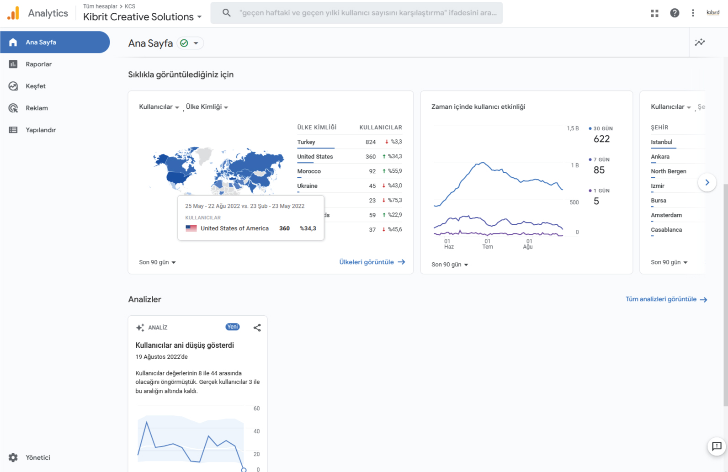
Task: Open Ana Sayfa in the sidebar
Action: pos(55,42)
